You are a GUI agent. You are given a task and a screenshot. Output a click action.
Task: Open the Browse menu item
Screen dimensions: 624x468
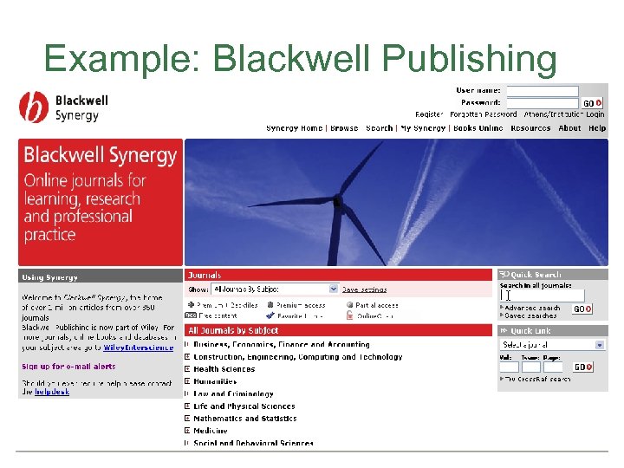pos(344,128)
